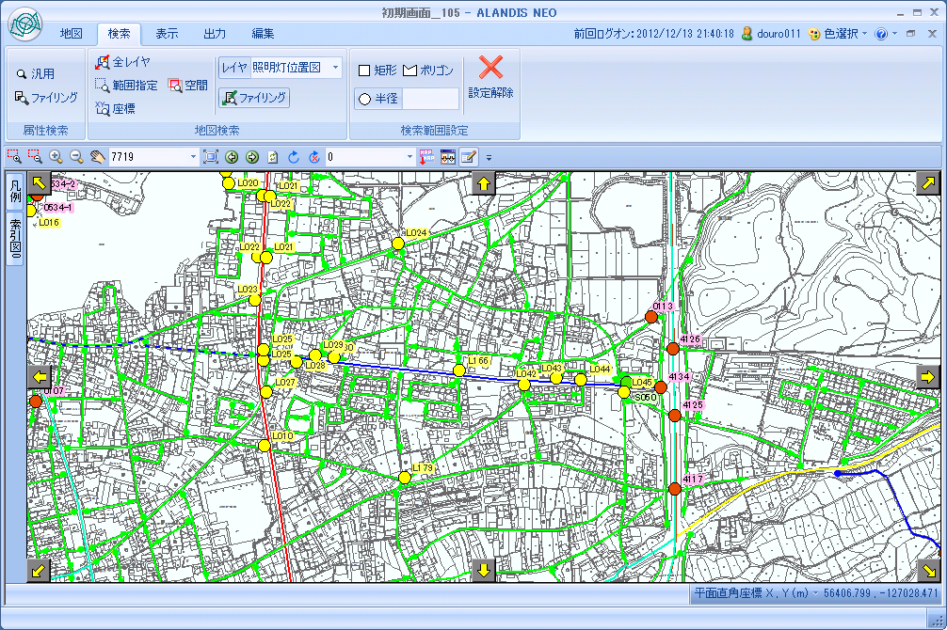Select the zoom-out magnifier tool

click(76, 157)
